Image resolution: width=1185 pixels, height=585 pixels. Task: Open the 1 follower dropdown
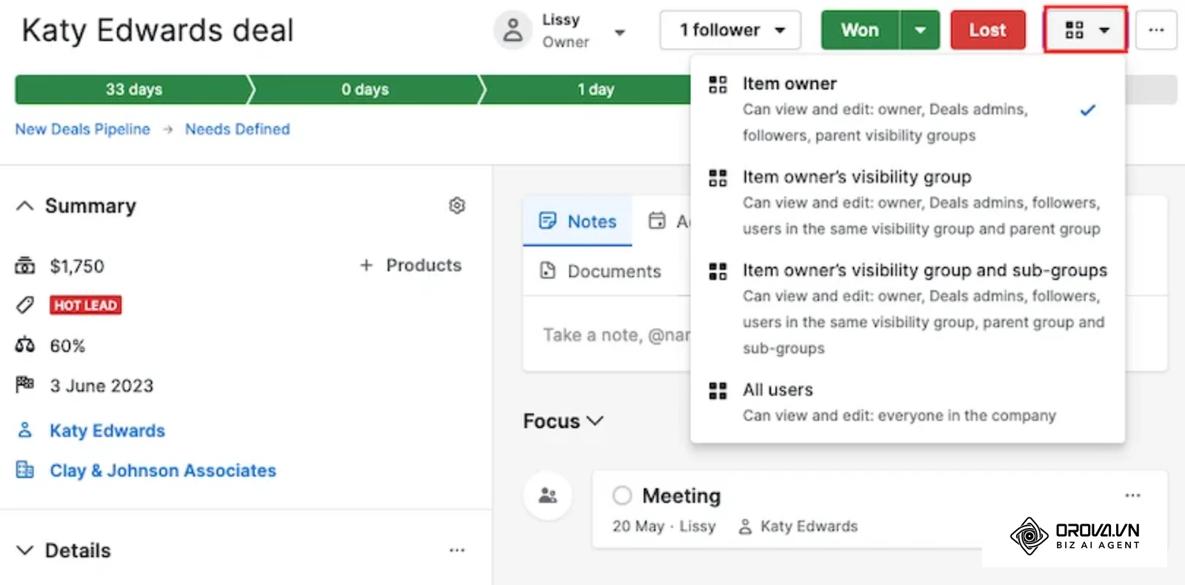(730, 30)
